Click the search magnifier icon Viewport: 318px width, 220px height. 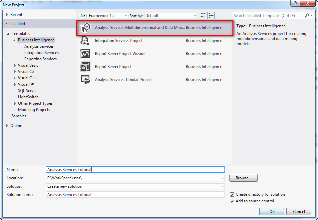coord(307,15)
